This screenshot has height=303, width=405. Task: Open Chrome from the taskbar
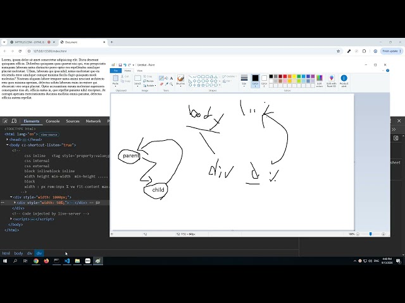coord(36,261)
